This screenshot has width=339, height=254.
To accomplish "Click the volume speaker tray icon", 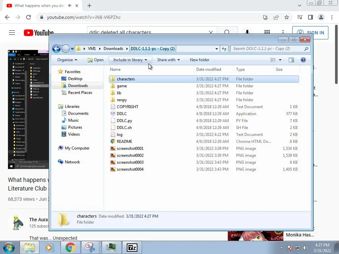I will (306, 248).
